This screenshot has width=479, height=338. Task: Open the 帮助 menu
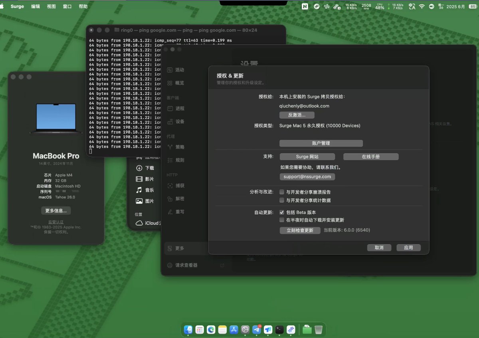pos(83,6)
